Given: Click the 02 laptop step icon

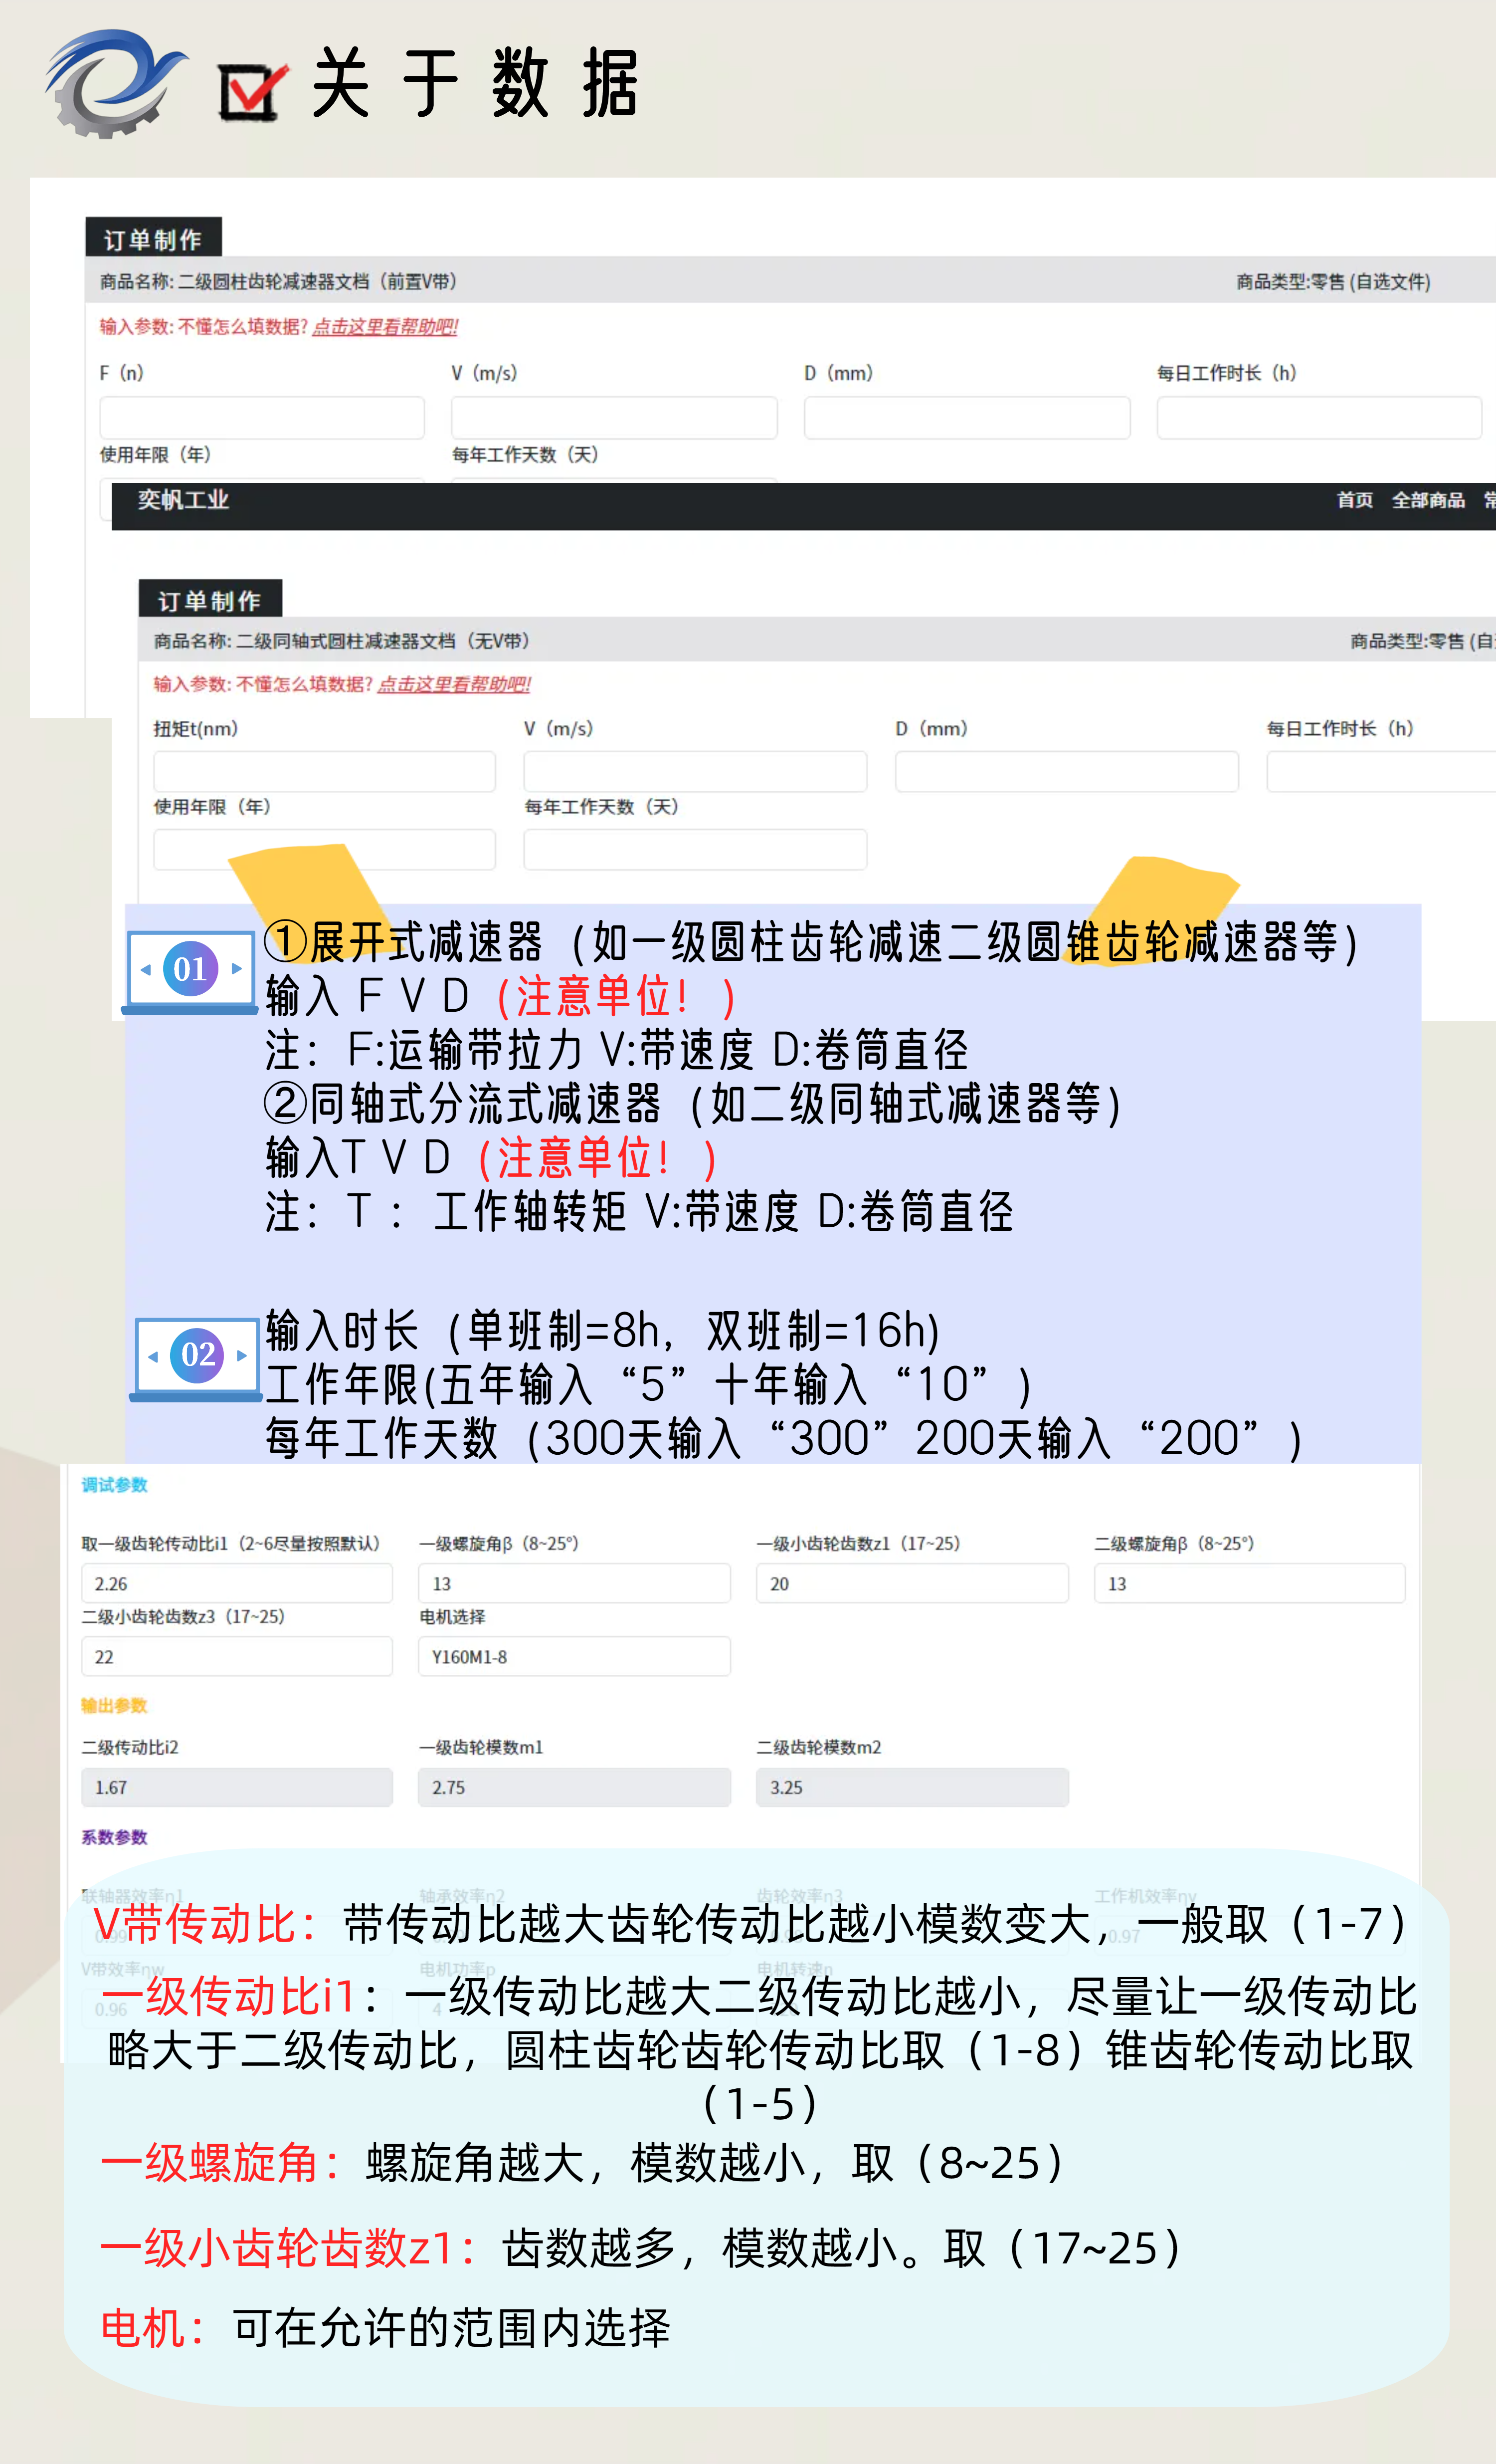Looking at the screenshot, I should click(x=197, y=1357).
